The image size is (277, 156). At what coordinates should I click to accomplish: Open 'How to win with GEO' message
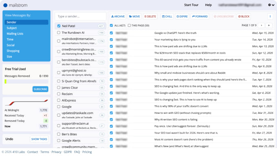[182, 113]
